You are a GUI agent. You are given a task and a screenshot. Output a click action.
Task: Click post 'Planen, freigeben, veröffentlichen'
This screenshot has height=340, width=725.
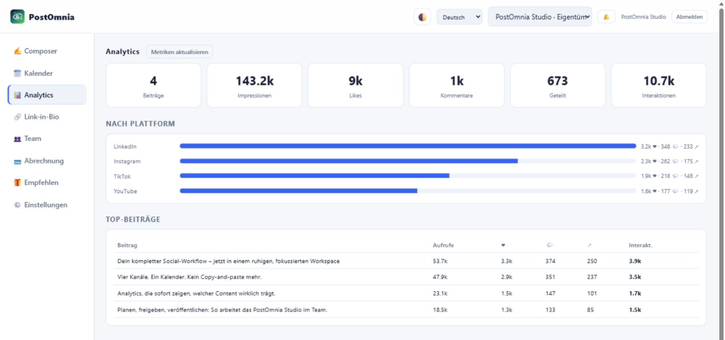click(x=222, y=310)
